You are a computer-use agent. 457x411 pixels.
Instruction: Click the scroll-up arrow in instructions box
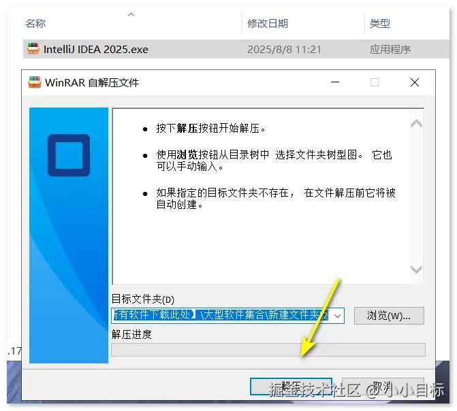(416, 124)
